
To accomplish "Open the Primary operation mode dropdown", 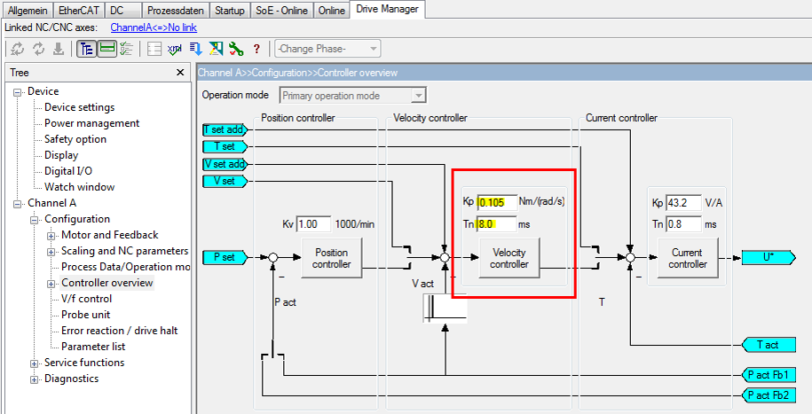I will pos(354,96).
